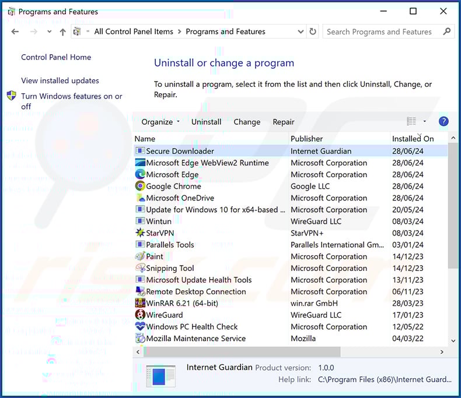This screenshot has height=398, width=461.
Task: Click the Parallels International Gm... publisher cell
Action: pos(337,245)
